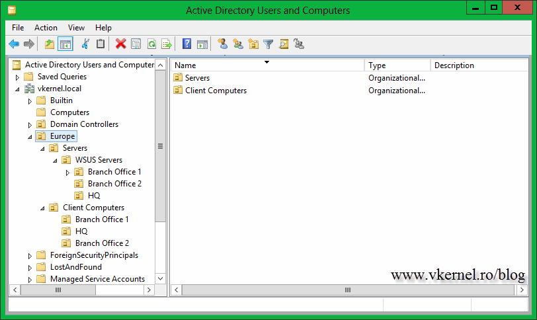Collapse the Servers OU in tree
The image size is (537, 320).
[x=42, y=149]
